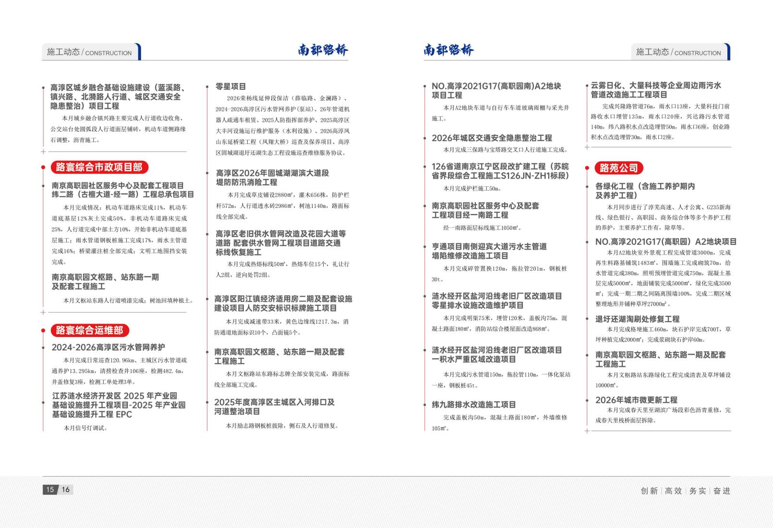Viewport: 773px width, 528px height.
Task: Click heading 江苏涟水经济开发区 2025 年产业园基础设施提升工程项目
Action: point(119,405)
